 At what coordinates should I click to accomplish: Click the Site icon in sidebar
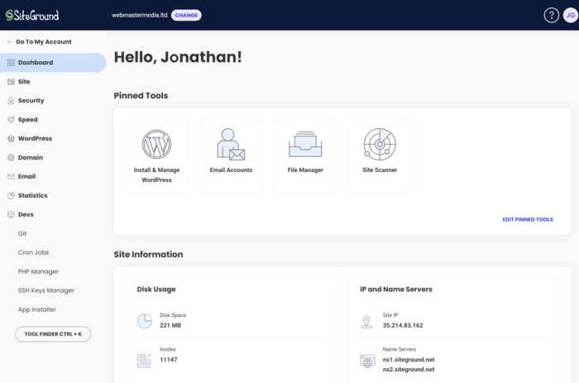11,82
